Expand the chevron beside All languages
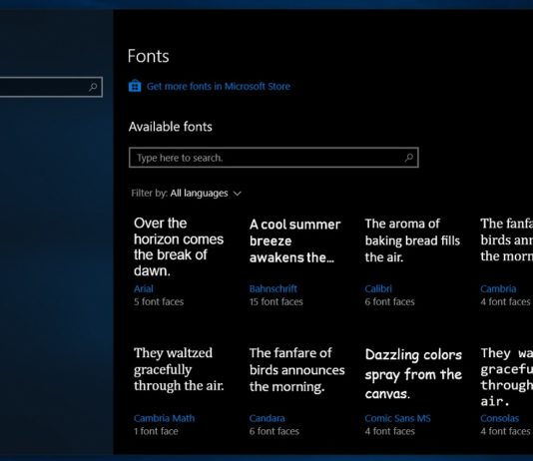 [237, 194]
